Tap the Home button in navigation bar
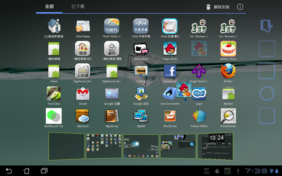This screenshot has width=282, height=176. tap(27, 171)
